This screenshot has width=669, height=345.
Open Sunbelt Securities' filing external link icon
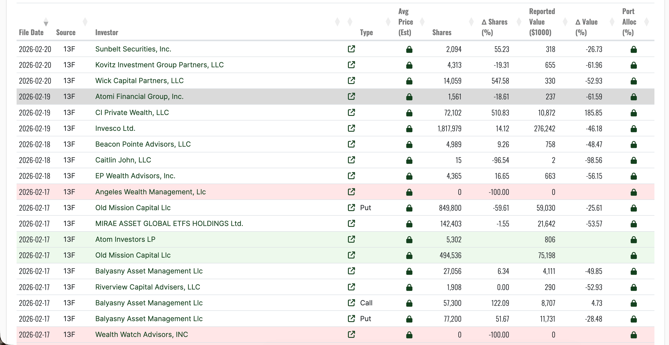[351, 49]
